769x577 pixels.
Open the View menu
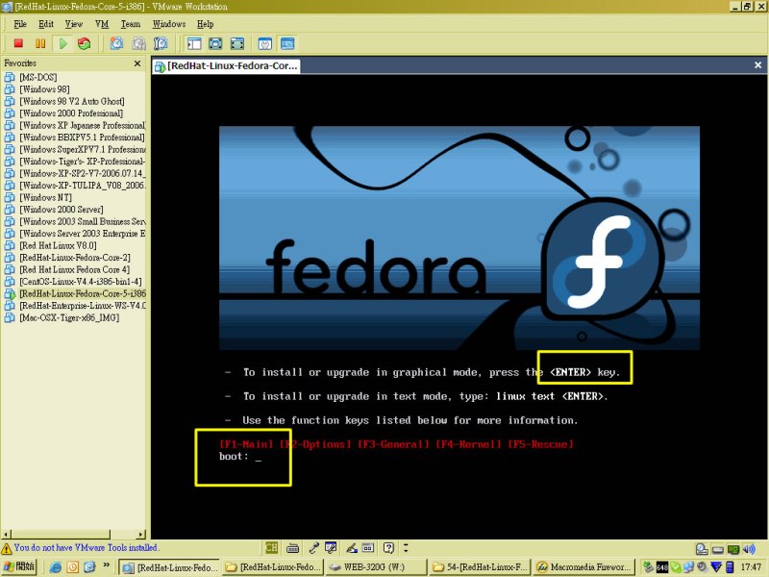tap(74, 24)
